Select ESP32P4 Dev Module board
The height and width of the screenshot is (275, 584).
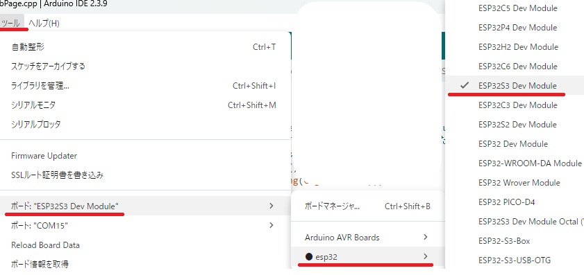tap(515, 28)
